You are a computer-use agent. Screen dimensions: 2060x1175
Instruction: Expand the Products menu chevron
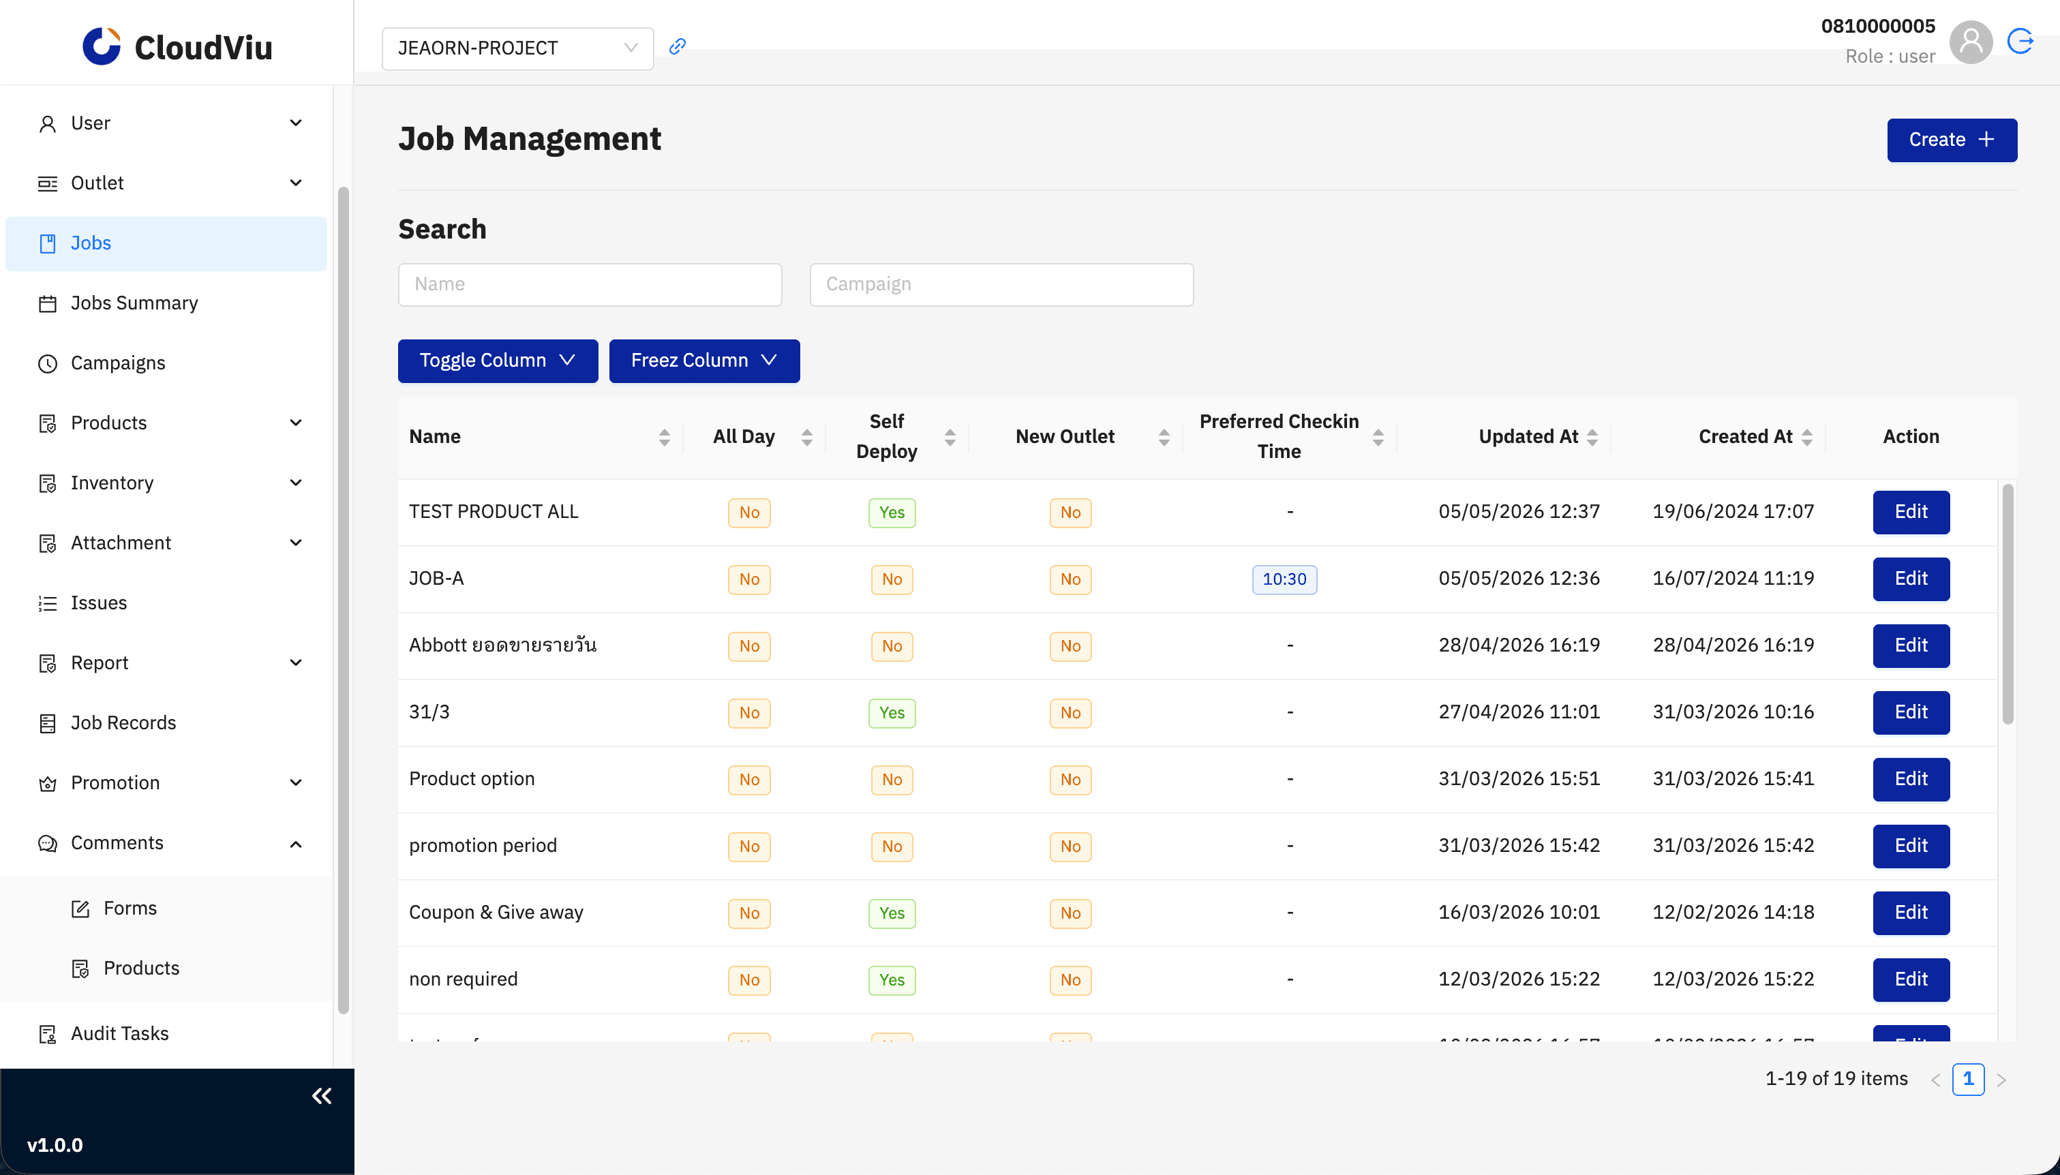296,423
